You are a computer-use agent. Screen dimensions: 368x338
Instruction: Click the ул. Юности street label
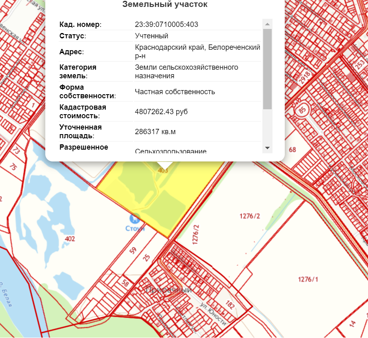tap(213, 314)
